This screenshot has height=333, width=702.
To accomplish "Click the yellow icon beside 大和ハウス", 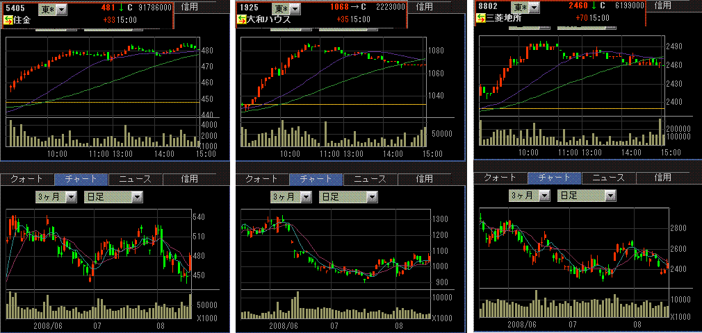I will click(x=242, y=19).
